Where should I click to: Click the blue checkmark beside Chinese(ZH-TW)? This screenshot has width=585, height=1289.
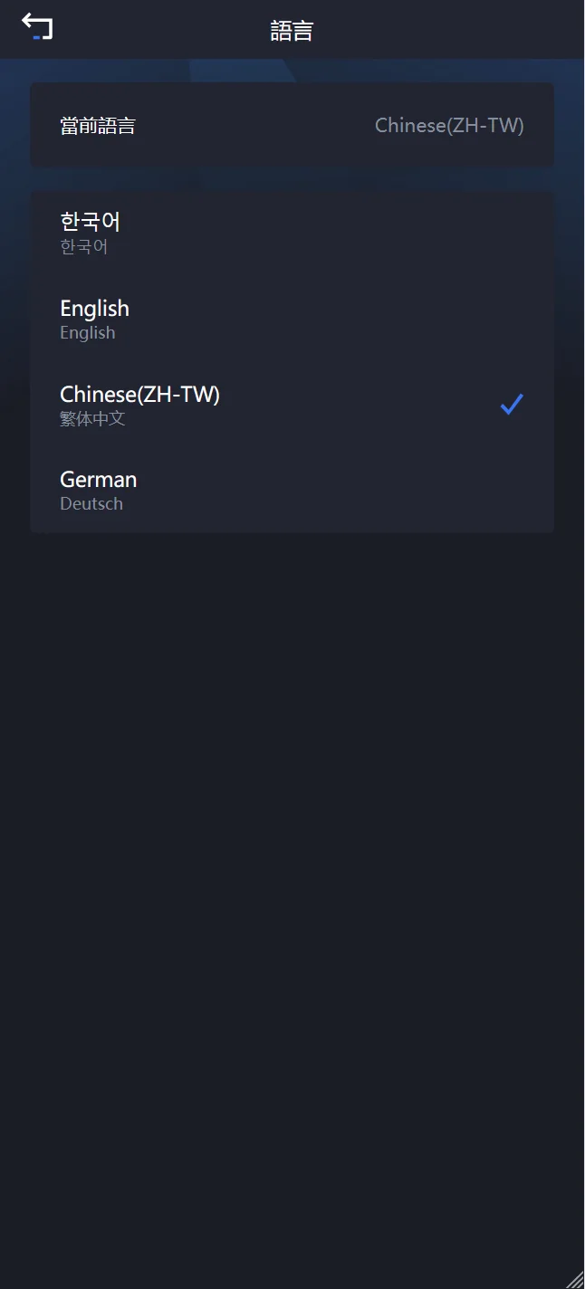coord(512,405)
